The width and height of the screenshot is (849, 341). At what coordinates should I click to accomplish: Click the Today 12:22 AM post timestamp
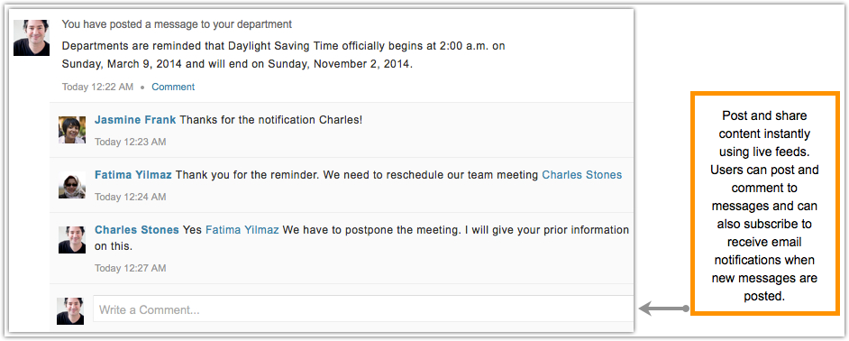tap(97, 87)
